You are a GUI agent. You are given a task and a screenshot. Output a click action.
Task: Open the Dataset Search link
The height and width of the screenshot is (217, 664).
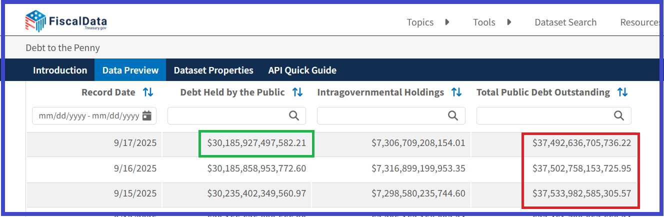pos(565,22)
